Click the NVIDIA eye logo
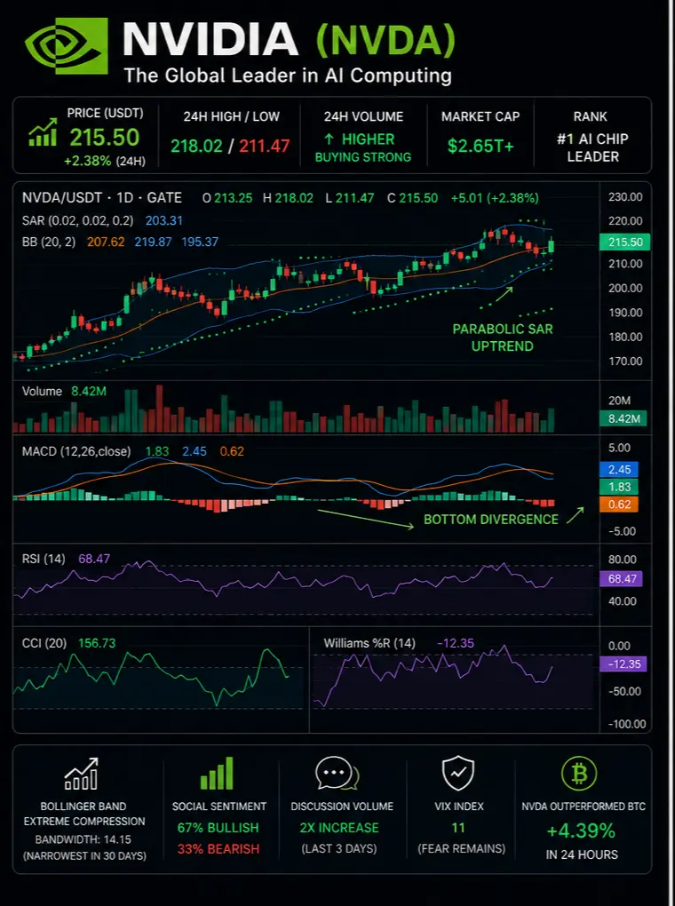This screenshot has width=675, height=906. (67, 45)
